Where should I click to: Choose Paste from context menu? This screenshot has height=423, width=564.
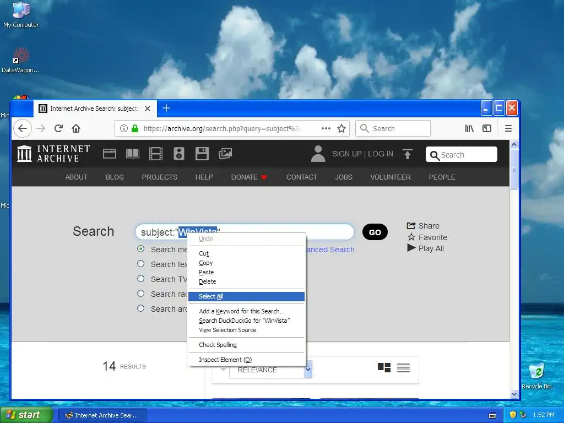tap(246, 272)
